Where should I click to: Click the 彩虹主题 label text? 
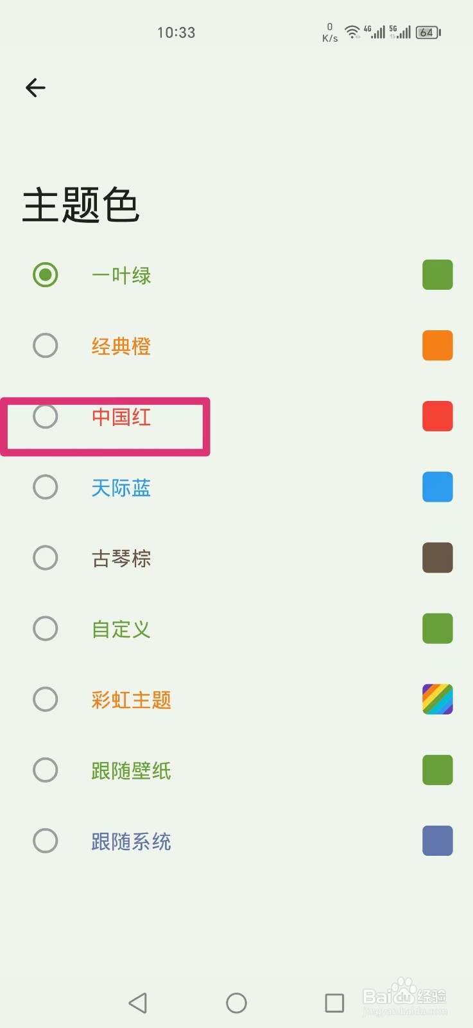pyautogui.click(x=131, y=700)
